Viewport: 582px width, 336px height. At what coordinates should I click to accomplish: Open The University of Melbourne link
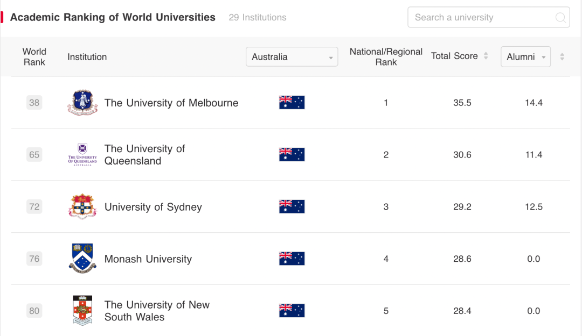coord(171,103)
